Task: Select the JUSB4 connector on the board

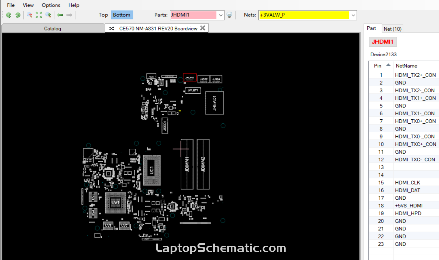Action: point(216,79)
